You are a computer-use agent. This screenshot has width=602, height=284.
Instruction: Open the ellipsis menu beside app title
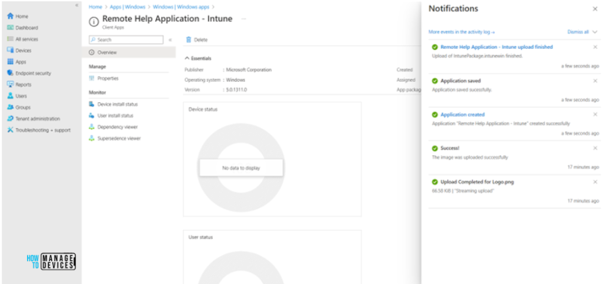point(244,19)
